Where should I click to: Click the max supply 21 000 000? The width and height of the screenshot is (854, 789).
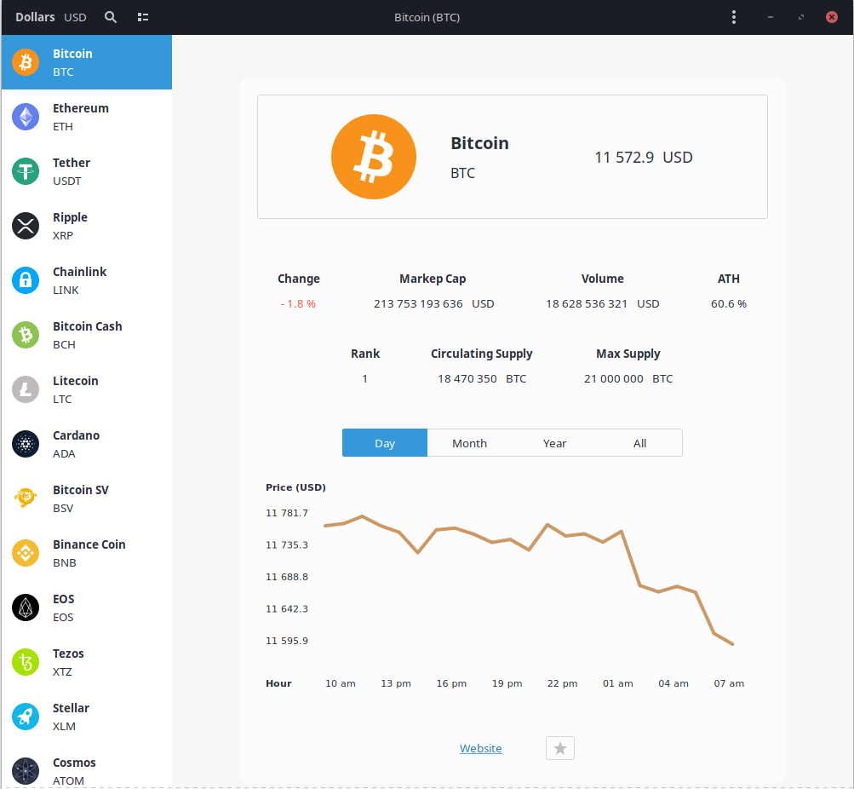(x=613, y=378)
